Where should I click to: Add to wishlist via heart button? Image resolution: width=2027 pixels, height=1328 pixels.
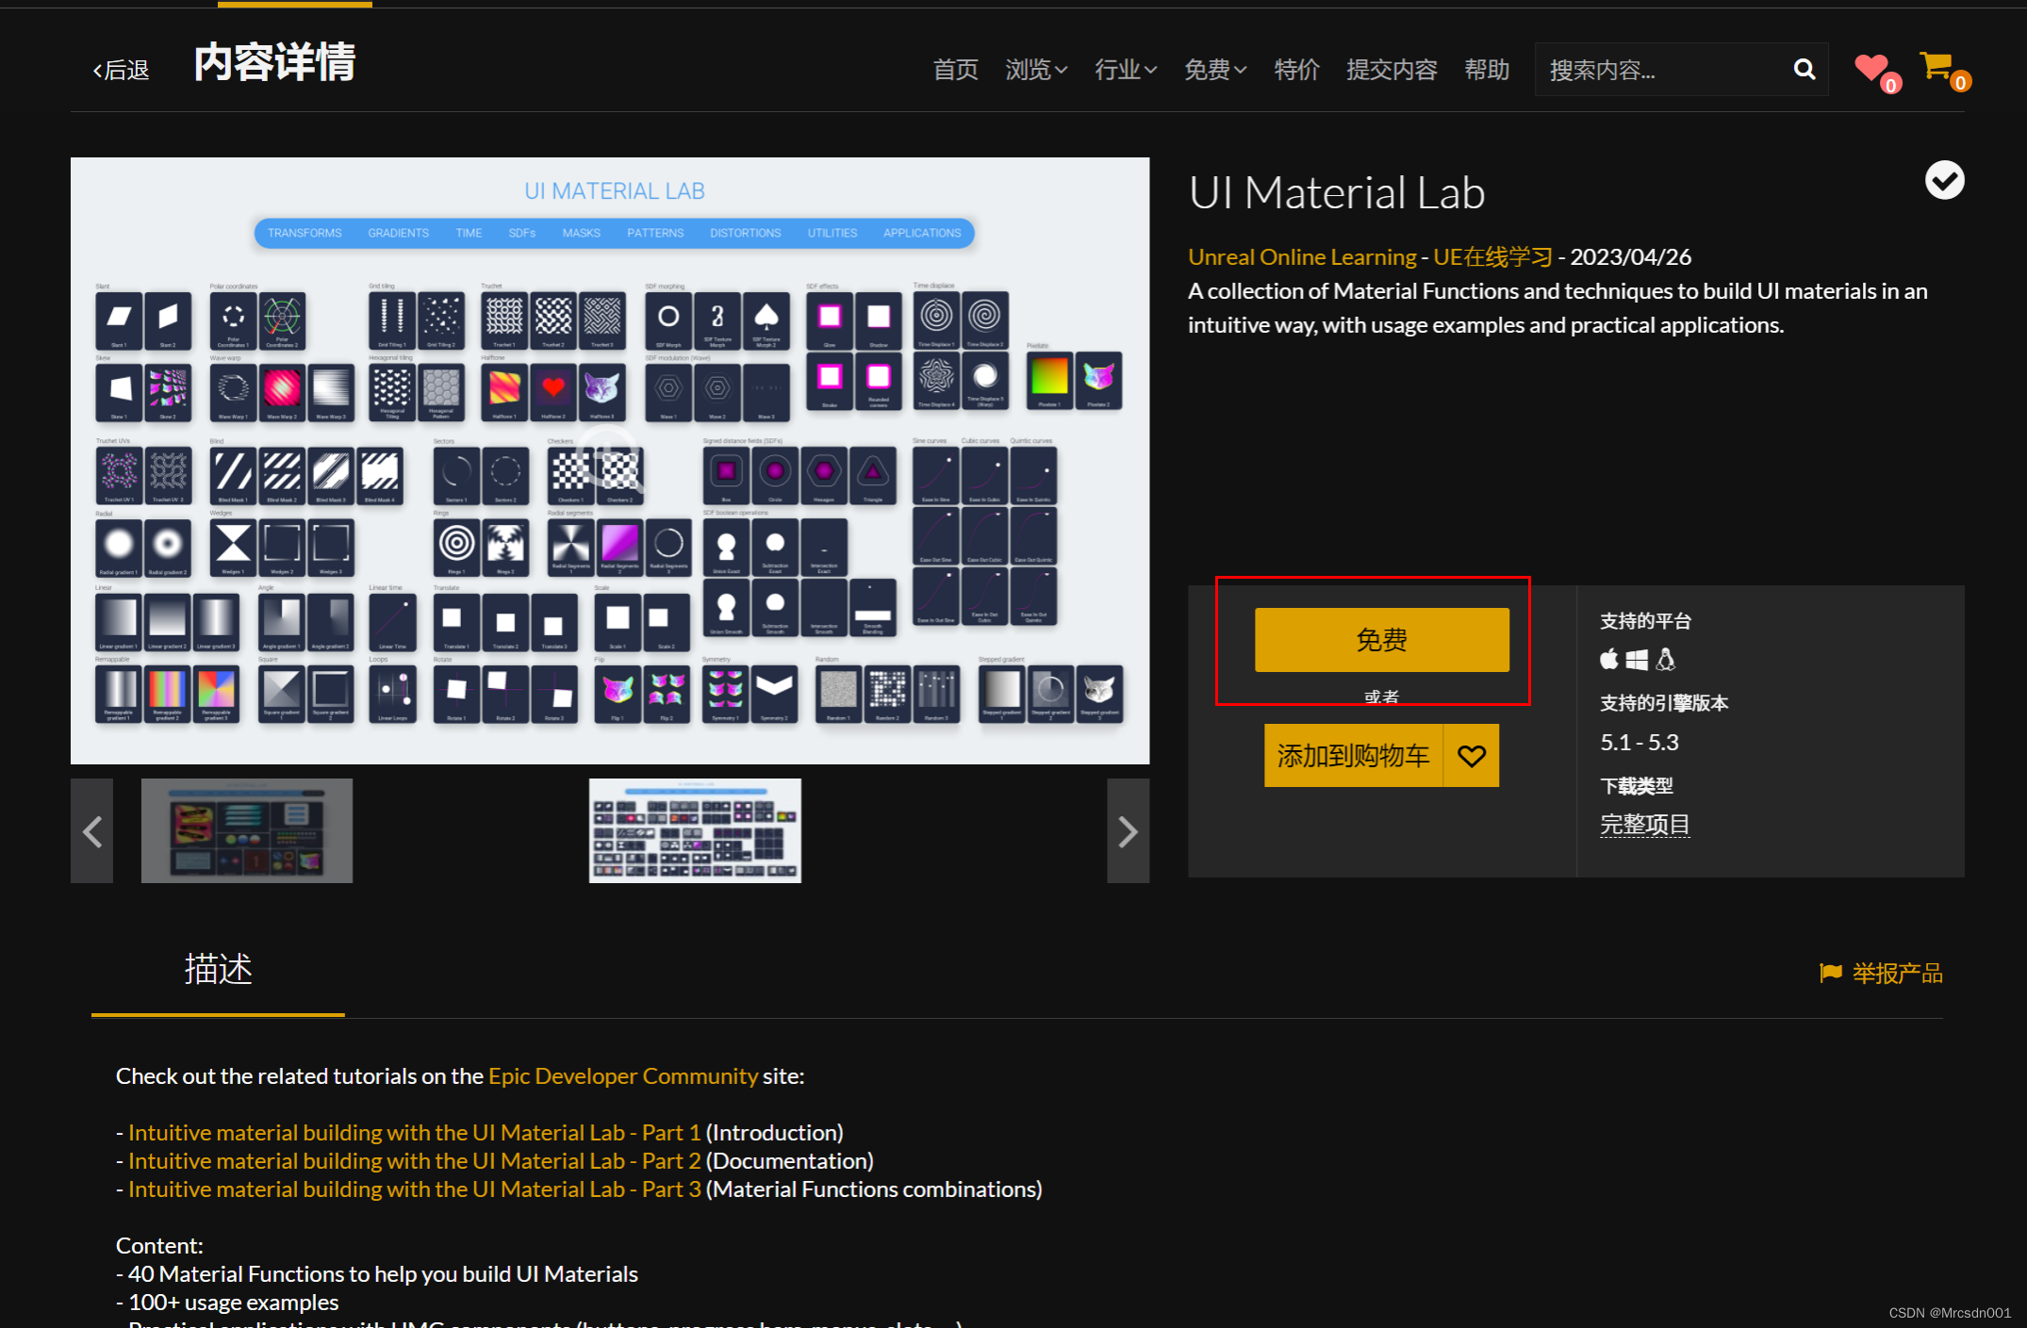click(1471, 755)
